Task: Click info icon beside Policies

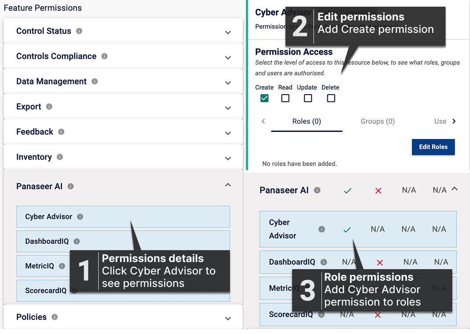Action: pyautogui.click(x=55, y=317)
